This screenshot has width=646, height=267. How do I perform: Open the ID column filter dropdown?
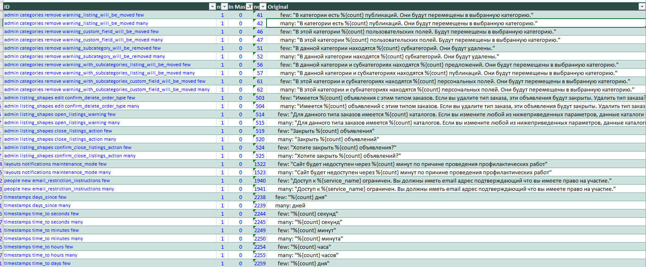(212, 7)
